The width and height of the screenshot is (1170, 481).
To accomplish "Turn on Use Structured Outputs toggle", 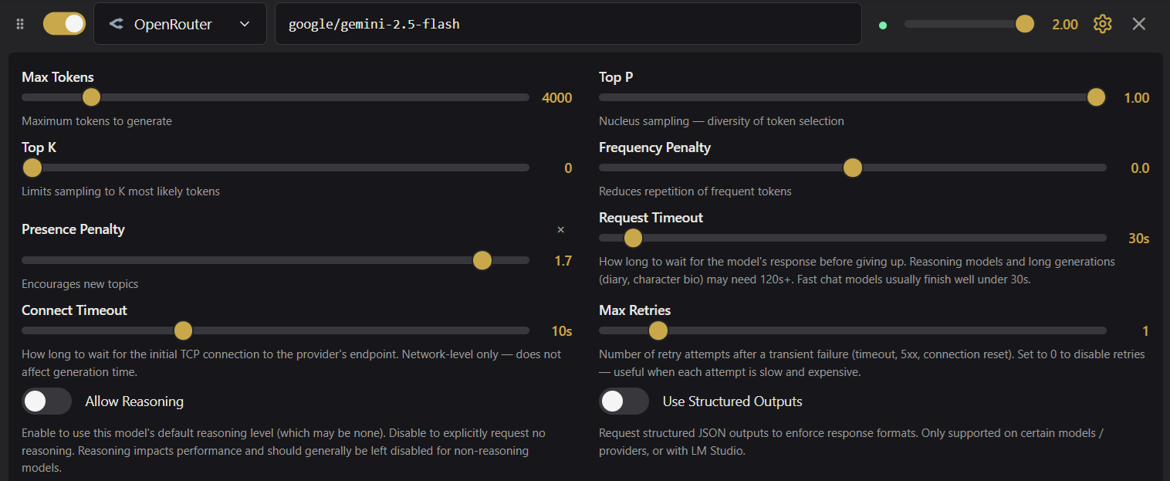I will click(x=624, y=401).
